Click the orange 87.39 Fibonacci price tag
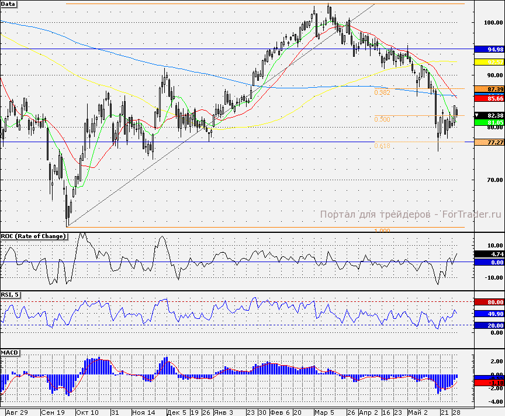 tap(489, 89)
